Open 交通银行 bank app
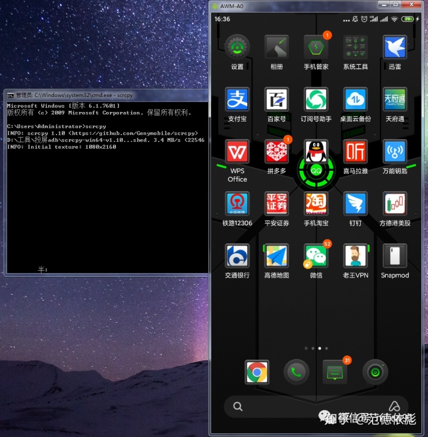428x437 pixels. (x=237, y=255)
